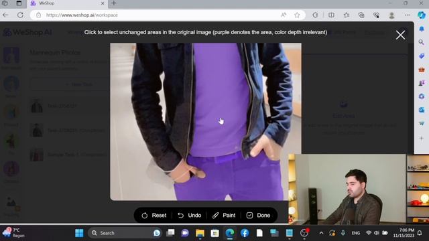
Task: Open Shopping tag in Edge sidebar
Action: [x=422, y=56]
